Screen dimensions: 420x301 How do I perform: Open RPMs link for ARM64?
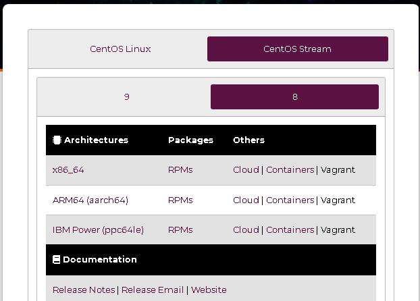click(x=180, y=200)
